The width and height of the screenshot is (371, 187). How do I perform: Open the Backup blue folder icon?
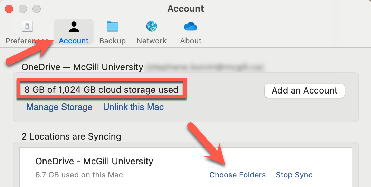tap(112, 26)
